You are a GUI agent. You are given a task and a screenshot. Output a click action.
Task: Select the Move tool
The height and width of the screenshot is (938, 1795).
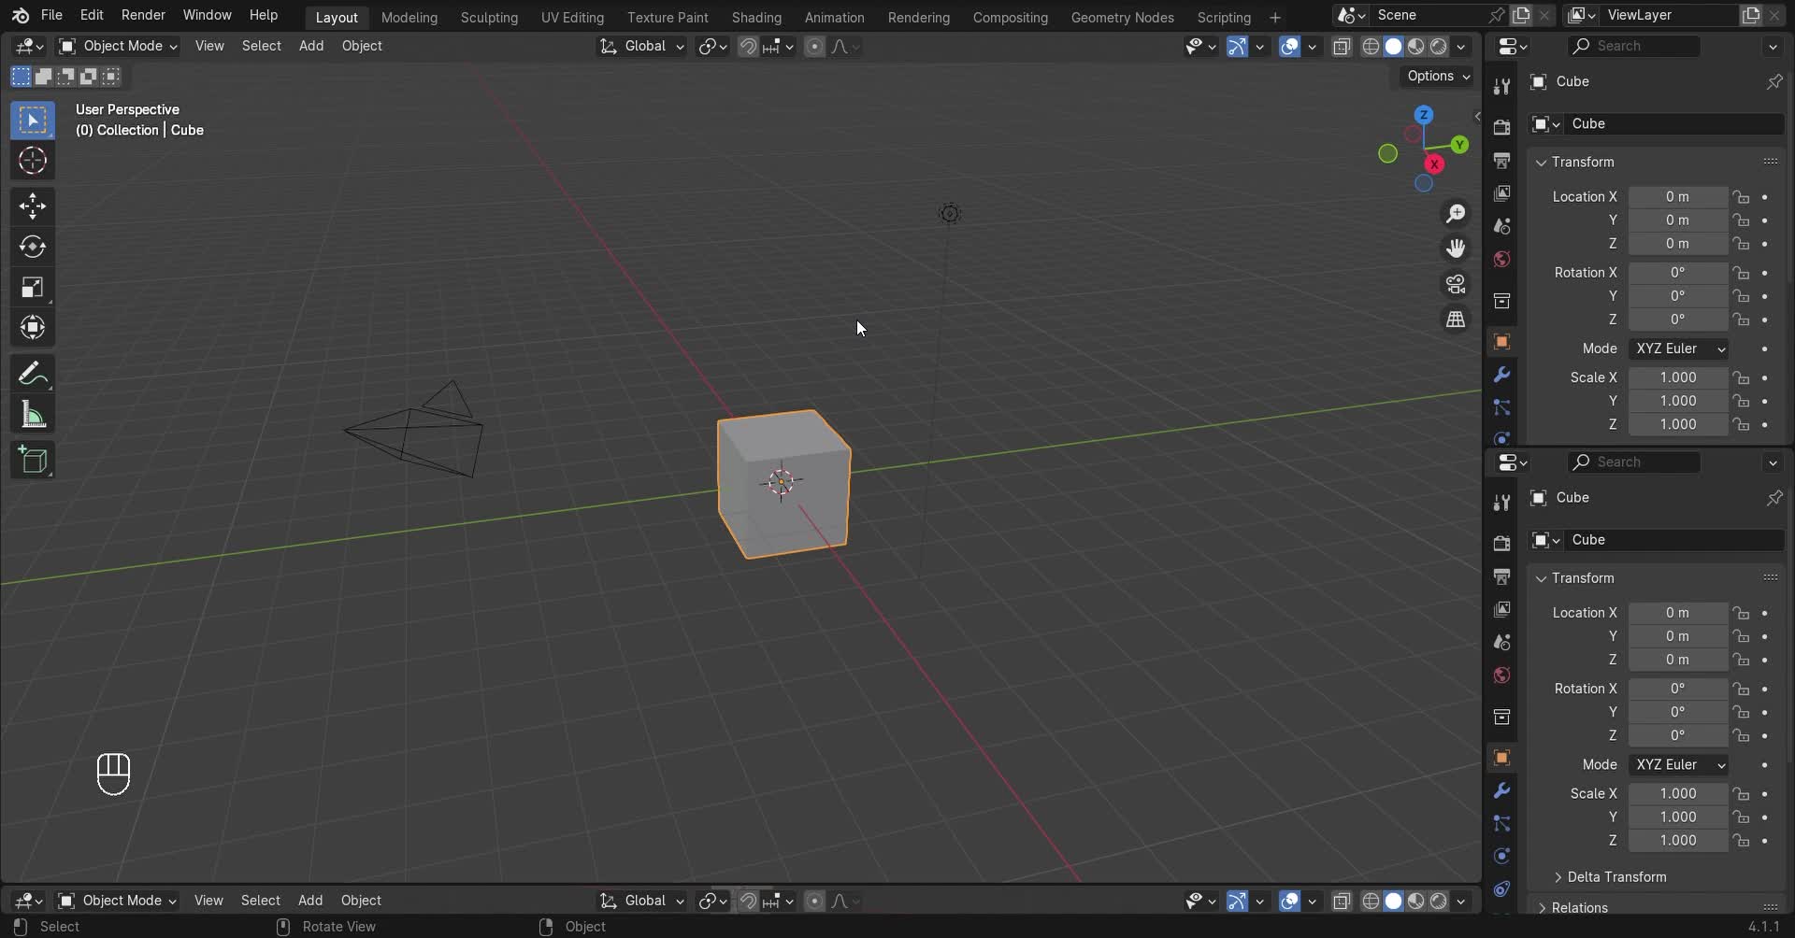[x=33, y=206]
